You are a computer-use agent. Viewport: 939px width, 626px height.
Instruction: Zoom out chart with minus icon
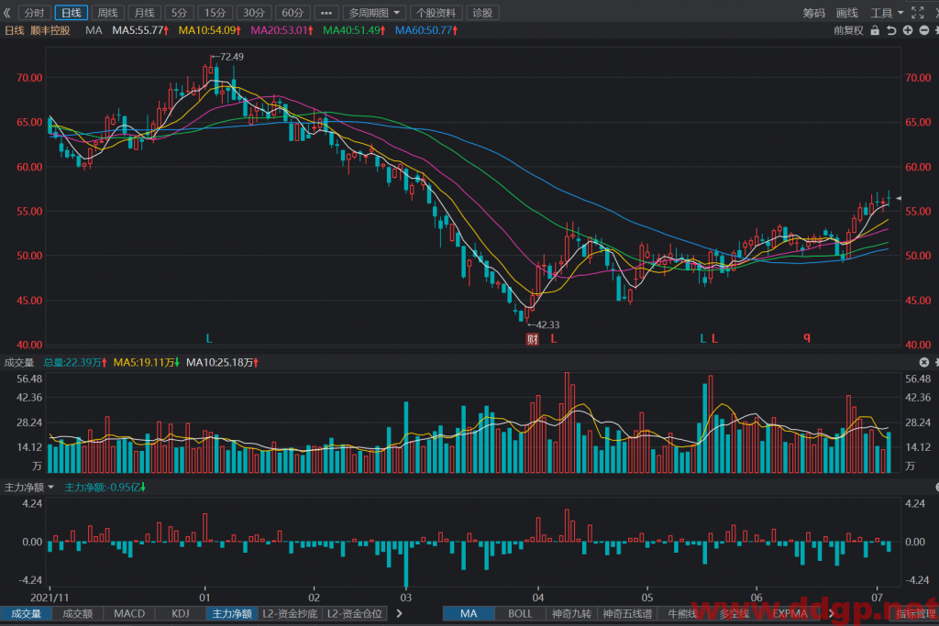point(924,30)
